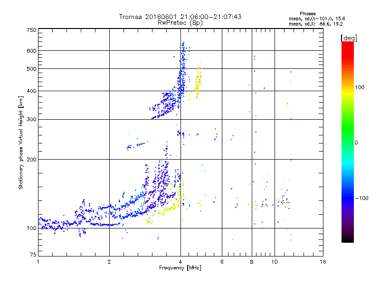Click the '2' frequency axis label

(109, 262)
